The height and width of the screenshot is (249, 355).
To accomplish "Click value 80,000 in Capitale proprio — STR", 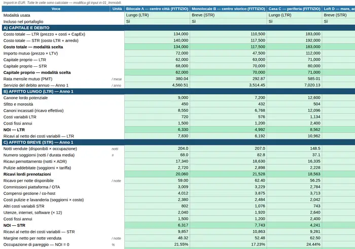I will click(314, 66).
